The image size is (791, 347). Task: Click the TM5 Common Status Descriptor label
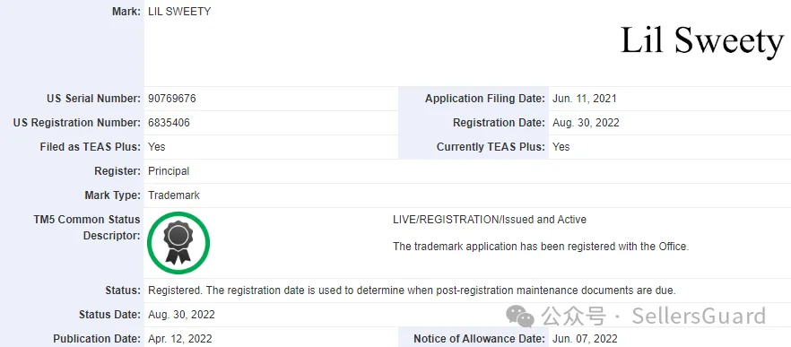pos(87,228)
